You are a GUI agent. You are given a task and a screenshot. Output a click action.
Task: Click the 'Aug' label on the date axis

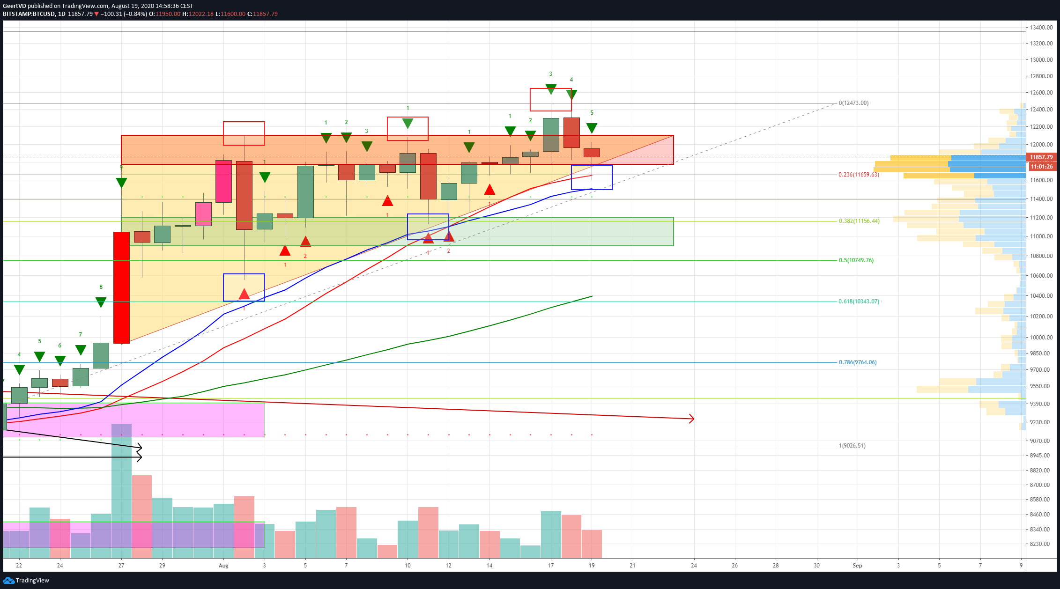tap(223, 566)
